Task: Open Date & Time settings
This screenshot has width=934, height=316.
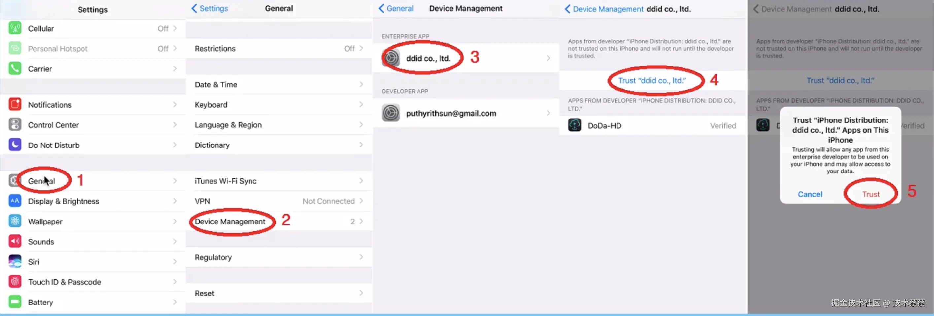Action: pyautogui.click(x=279, y=84)
